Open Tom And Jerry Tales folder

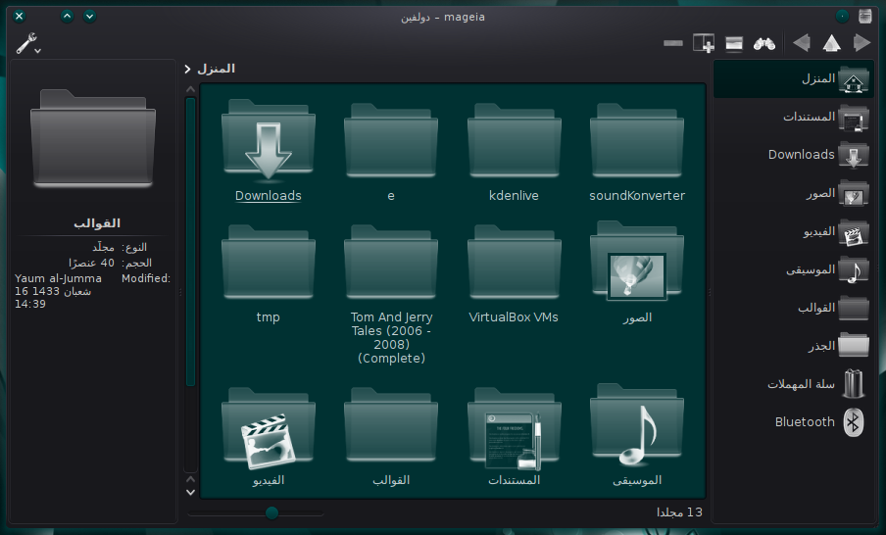[x=391, y=294]
